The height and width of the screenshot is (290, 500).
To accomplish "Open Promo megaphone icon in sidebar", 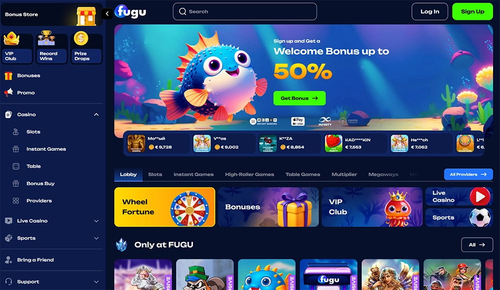I will 8,93.
